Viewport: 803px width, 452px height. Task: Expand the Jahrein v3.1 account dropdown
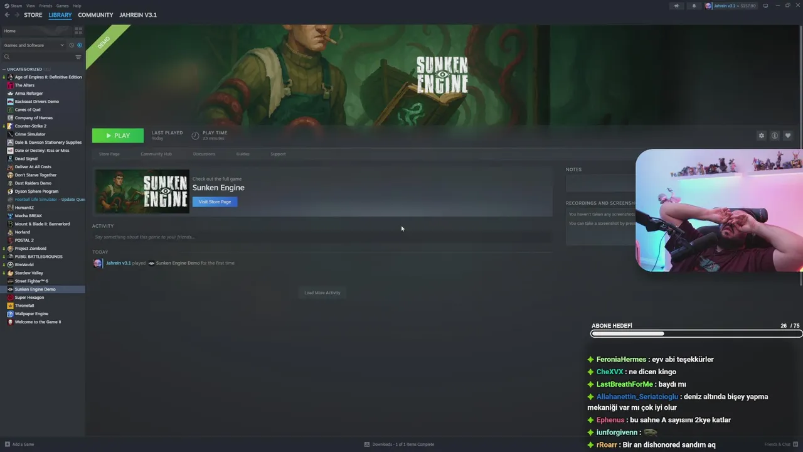coord(730,6)
